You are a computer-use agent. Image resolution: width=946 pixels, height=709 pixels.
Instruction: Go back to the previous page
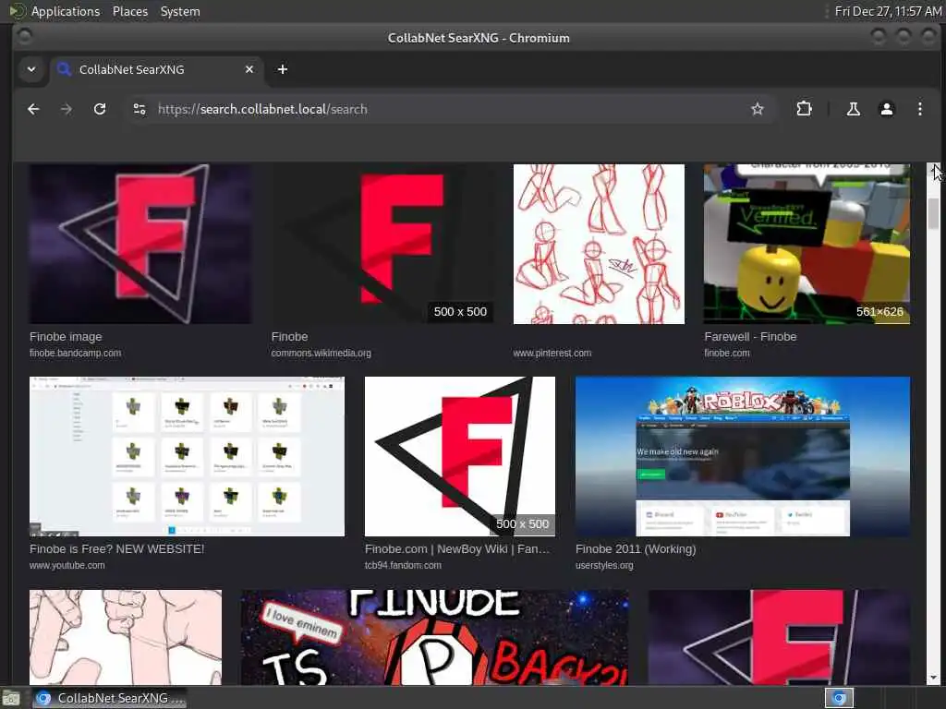point(33,109)
